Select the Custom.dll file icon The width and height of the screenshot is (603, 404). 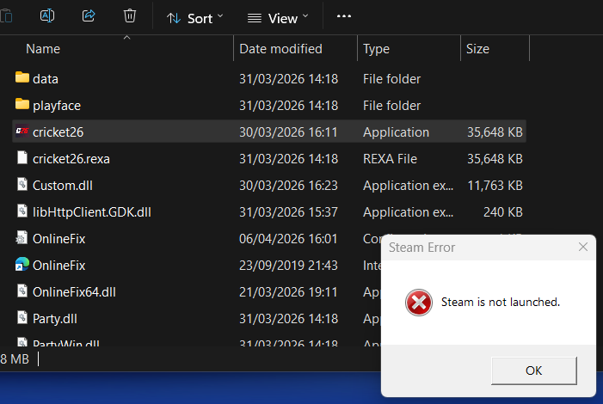[x=22, y=184]
